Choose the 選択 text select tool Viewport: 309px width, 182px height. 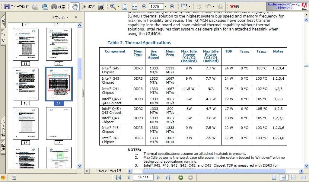click(88, 7)
